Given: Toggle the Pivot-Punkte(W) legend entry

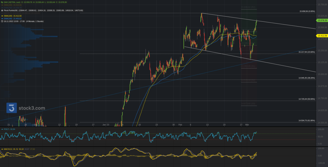Looking at the screenshot, I should coord(43,10).
